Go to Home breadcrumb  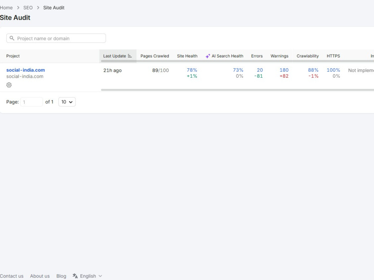coord(6,7)
